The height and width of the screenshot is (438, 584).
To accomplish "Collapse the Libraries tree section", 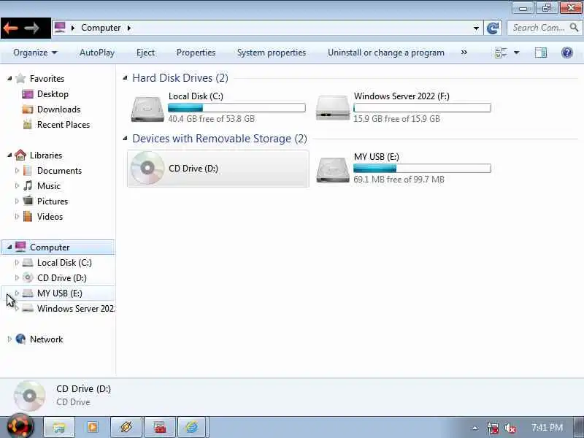I will coord(9,155).
